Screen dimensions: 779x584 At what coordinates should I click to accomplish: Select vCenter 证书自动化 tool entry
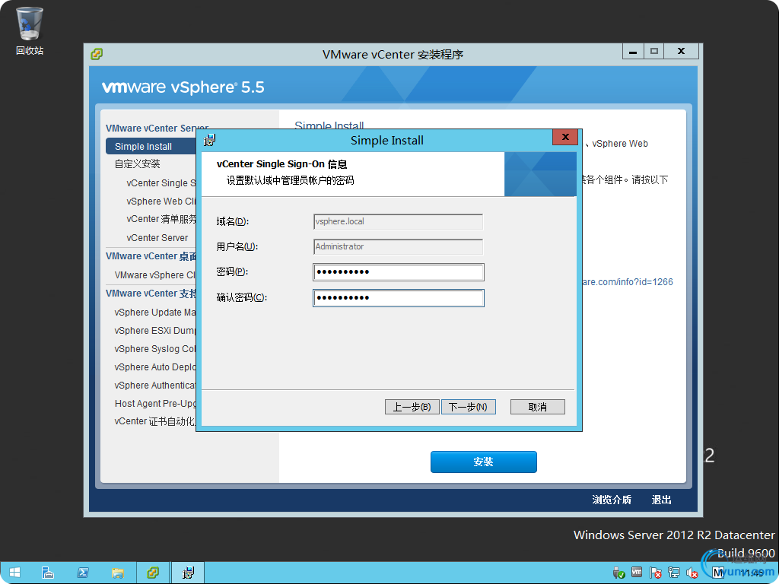155,421
